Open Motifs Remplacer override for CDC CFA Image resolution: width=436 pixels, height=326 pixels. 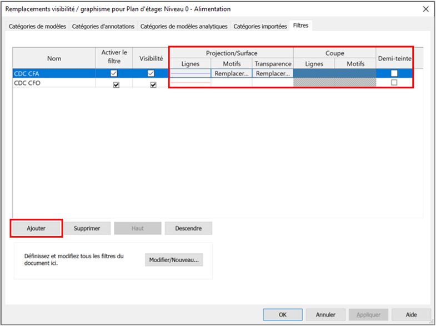point(232,73)
